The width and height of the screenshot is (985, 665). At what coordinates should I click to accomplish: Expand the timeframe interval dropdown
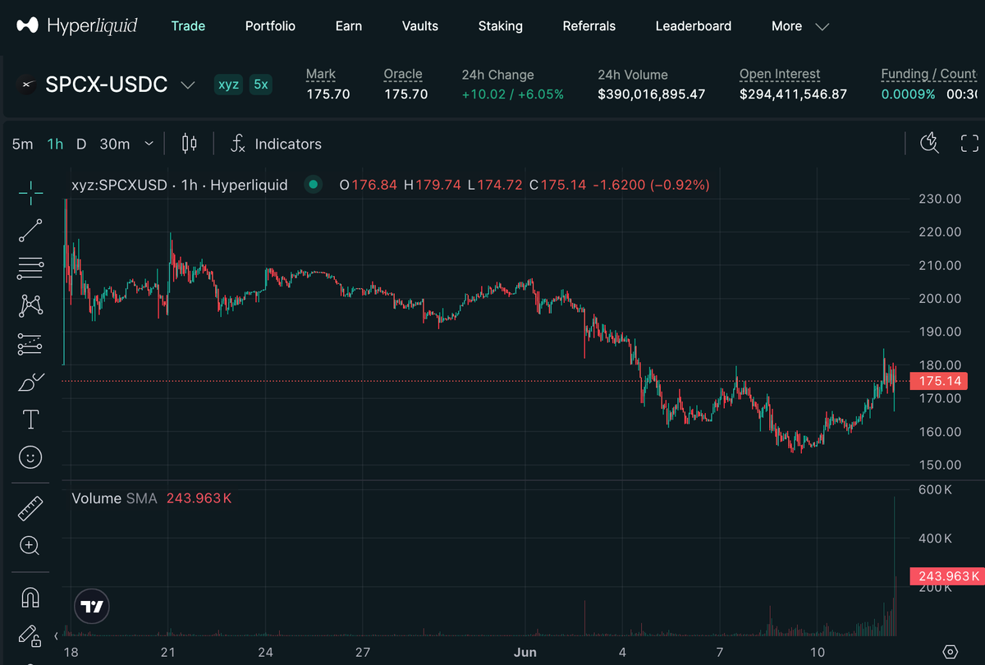149,144
